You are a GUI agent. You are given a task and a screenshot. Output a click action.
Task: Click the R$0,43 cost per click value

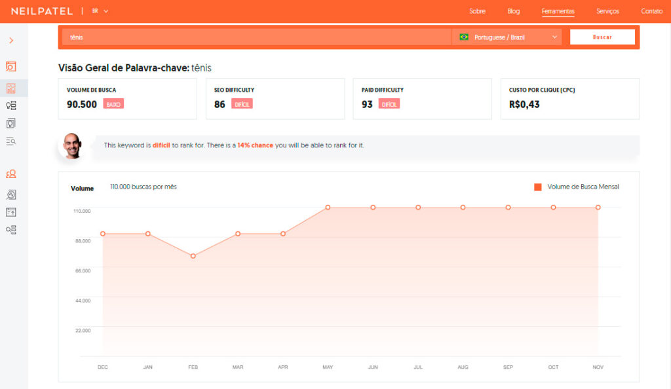click(524, 104)
